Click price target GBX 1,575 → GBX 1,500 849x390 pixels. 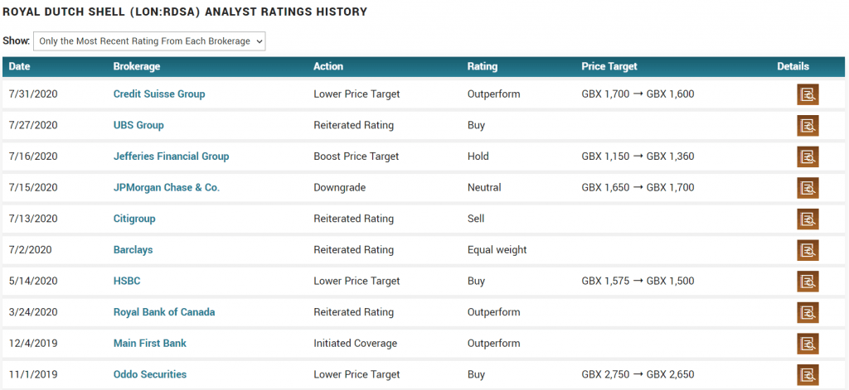638,282
